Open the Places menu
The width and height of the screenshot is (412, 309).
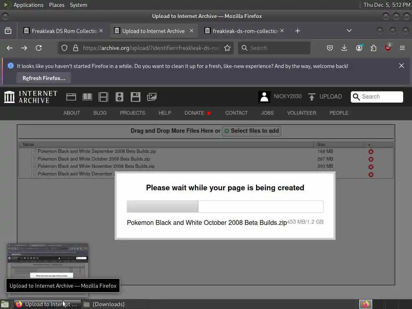click(x=56, y=5)
